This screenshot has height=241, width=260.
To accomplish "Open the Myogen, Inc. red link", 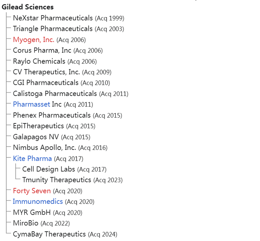I will [33, 40].
